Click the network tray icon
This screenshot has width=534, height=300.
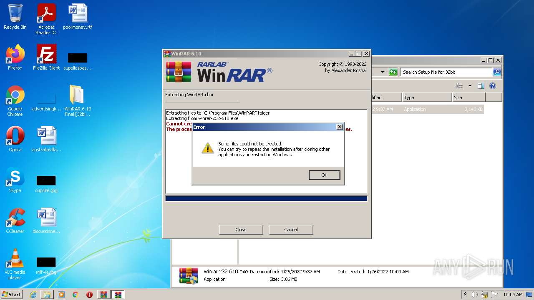[484, 295]
